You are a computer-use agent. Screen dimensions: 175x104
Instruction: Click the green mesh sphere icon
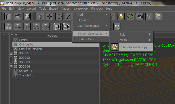tap(130, 17)
